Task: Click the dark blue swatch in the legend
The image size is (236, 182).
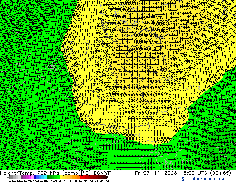Action: coord(35,177)
